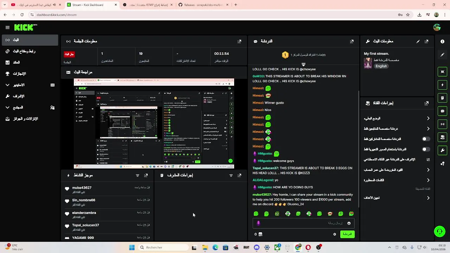Open الوضع البطيء slow mode chevron
This screenshot has height=253, width=450.
coord(428,118)
